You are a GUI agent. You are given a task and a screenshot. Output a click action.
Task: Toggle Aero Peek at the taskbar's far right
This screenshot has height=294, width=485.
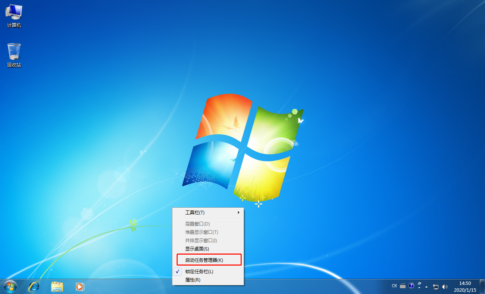(x=483, y=286)
